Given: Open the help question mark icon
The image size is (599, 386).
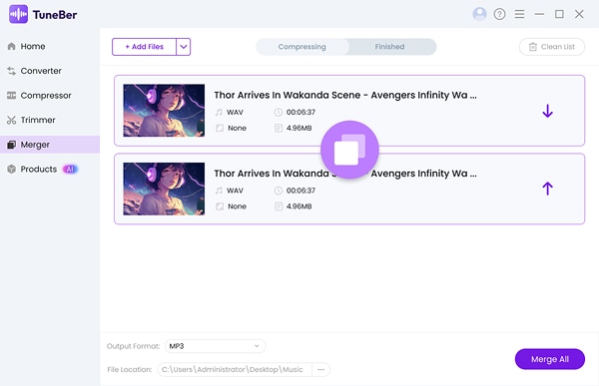Looking at the screenshot, I should 499,14.
